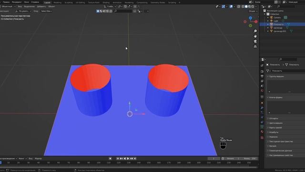Viewport: 305px width, 172px height.
Task: Enable rendered shading mode
Action: click(253, 6)
